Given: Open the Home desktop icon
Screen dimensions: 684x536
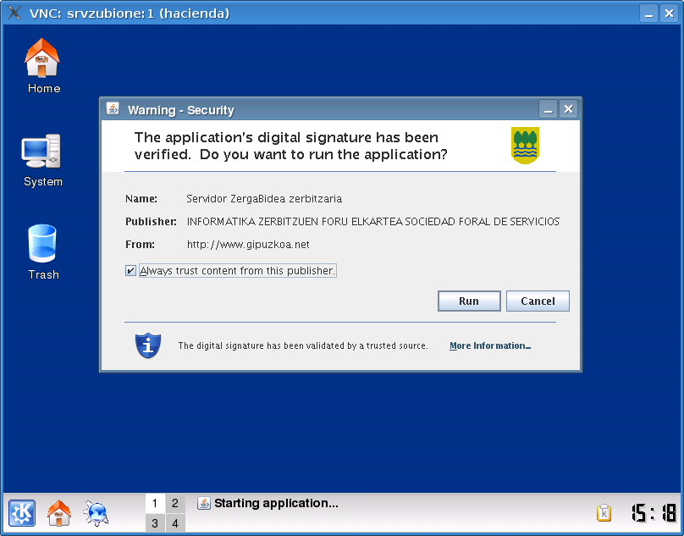Looking at the screenshot, I should (x=43, y=59).
